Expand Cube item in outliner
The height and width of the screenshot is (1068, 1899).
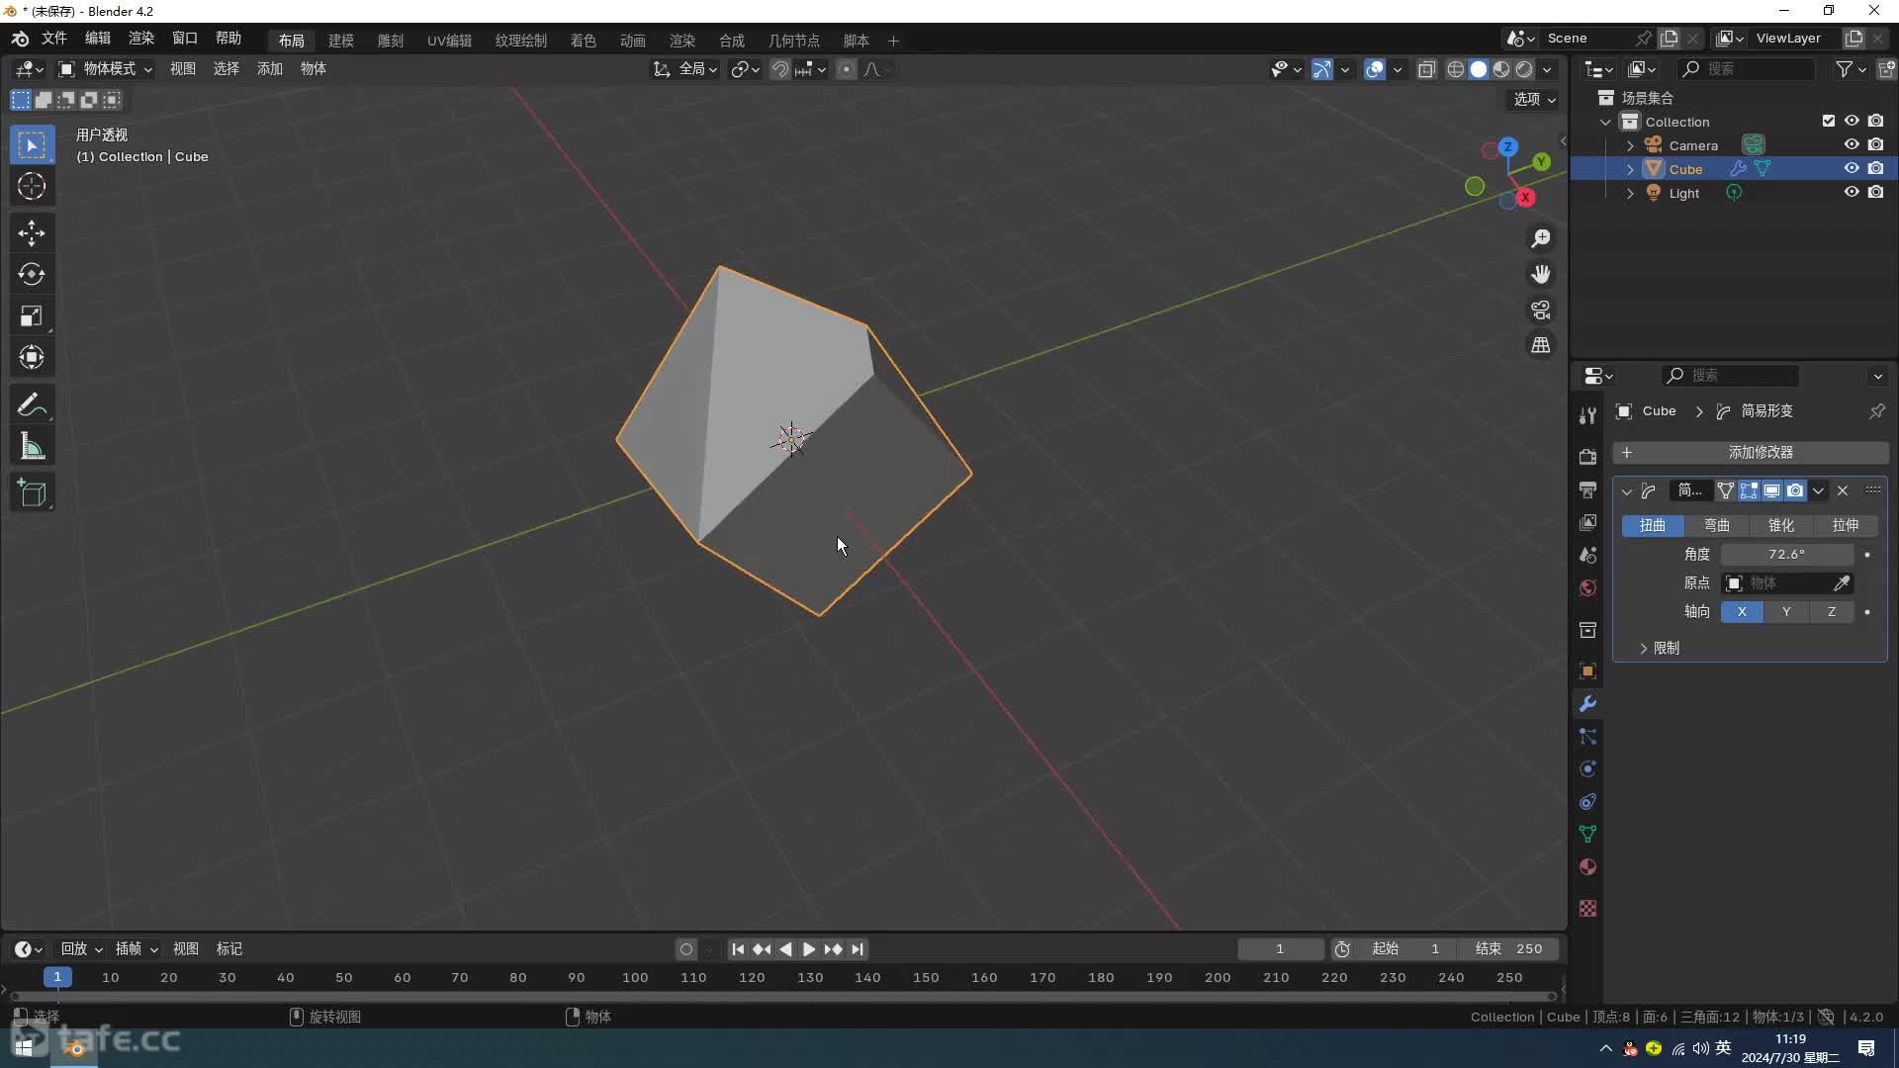[x=1630, y=169]
